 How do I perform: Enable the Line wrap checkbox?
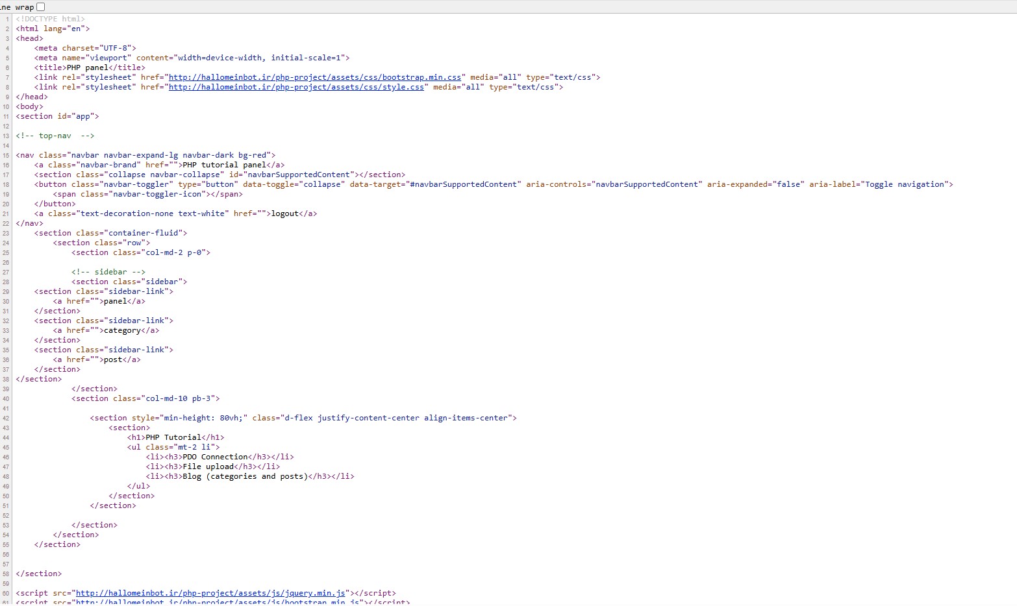coord(41,6)
